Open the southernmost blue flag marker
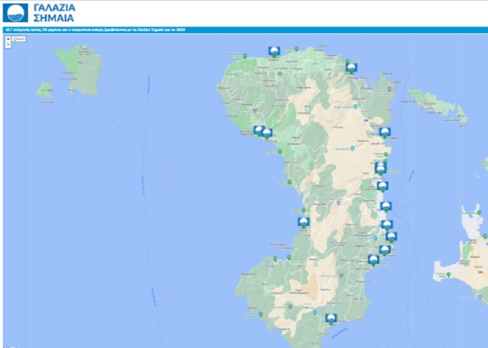 pyautogui.click(x=330, y=319)
